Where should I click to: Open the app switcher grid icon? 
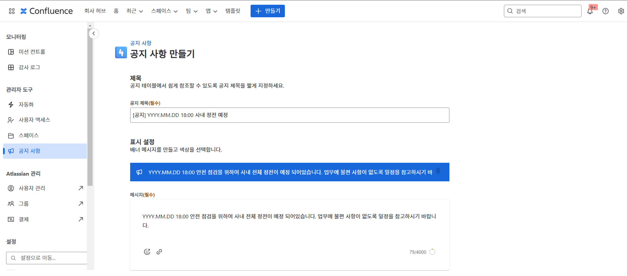click(x=12, y=11)
